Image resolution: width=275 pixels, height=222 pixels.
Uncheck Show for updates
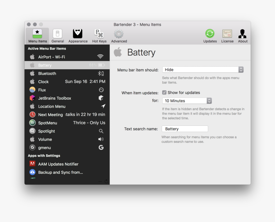(164, 92)
